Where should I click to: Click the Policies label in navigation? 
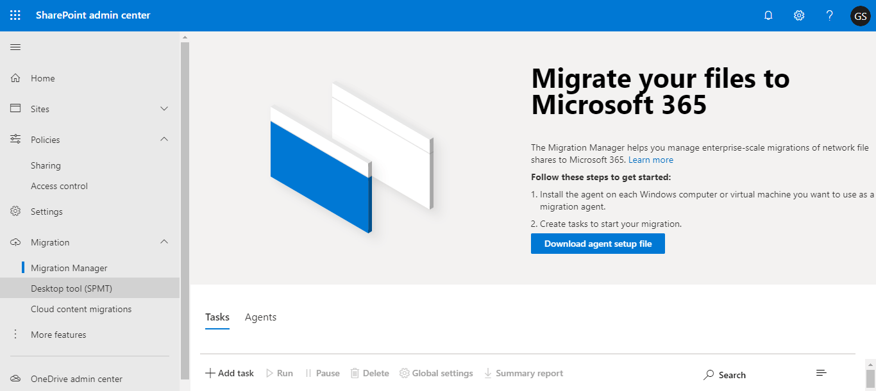pos(46,140)
